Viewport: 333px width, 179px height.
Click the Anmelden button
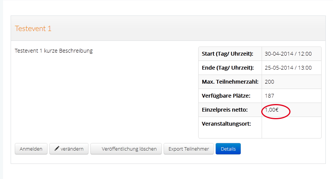pos(31,149)
